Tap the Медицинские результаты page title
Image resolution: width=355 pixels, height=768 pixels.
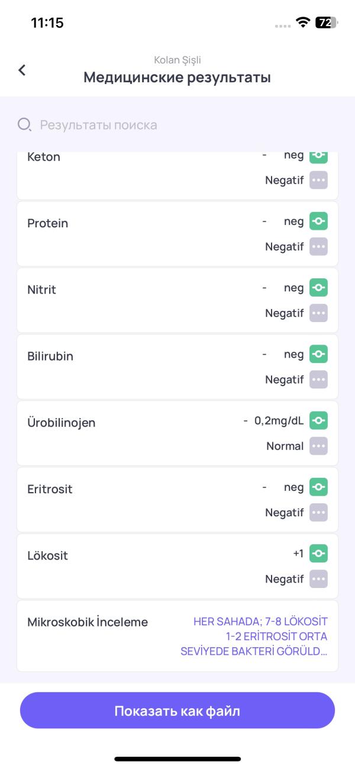click(x=177, y=78)
